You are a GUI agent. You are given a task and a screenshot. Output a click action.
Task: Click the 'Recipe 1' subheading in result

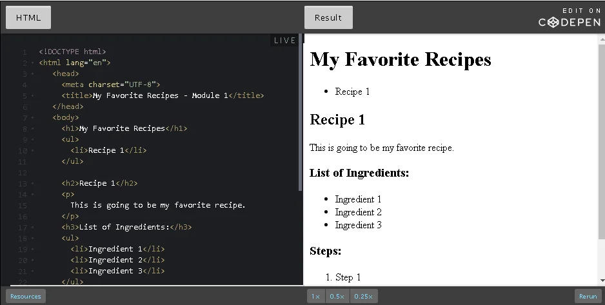click(x=337, y=119)
